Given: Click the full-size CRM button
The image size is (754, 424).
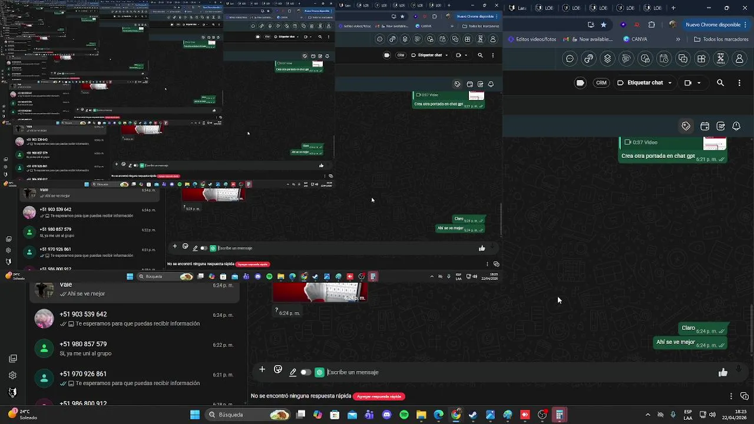Looking at the screenshot, I should point(601,83).
